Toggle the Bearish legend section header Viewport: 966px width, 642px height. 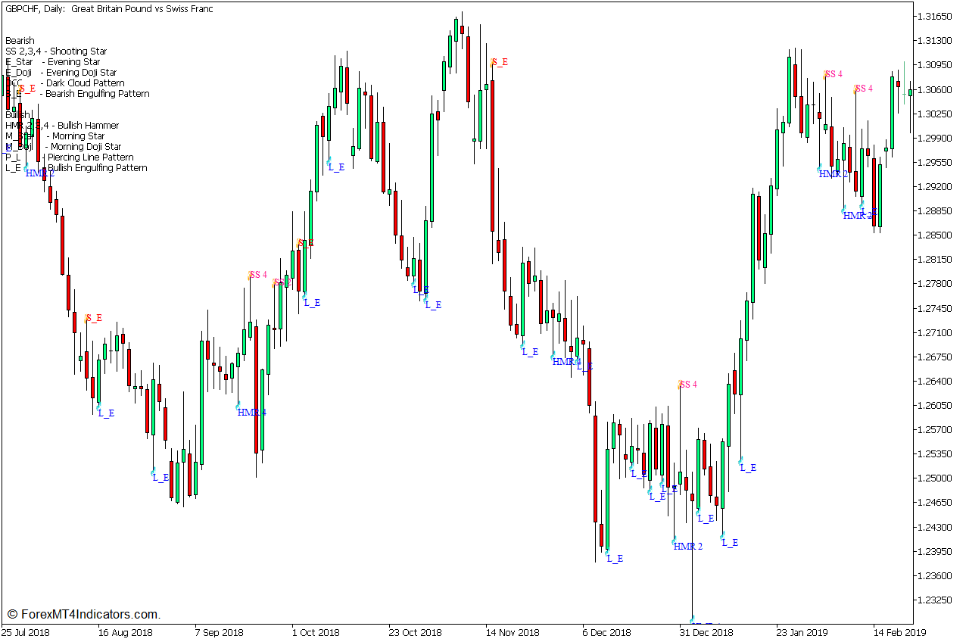coord(18,41)
